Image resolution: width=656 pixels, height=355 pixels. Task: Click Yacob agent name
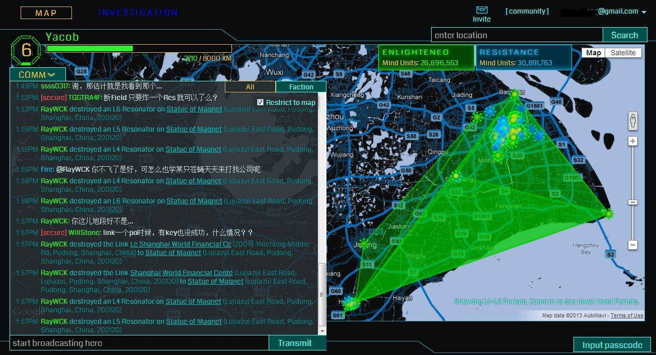coord(62,37)
